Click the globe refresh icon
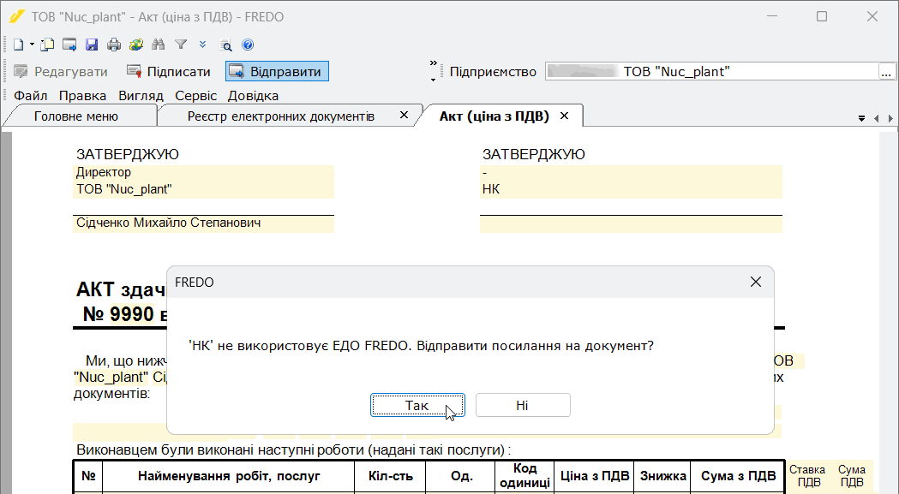 click(x=136, y=45)
